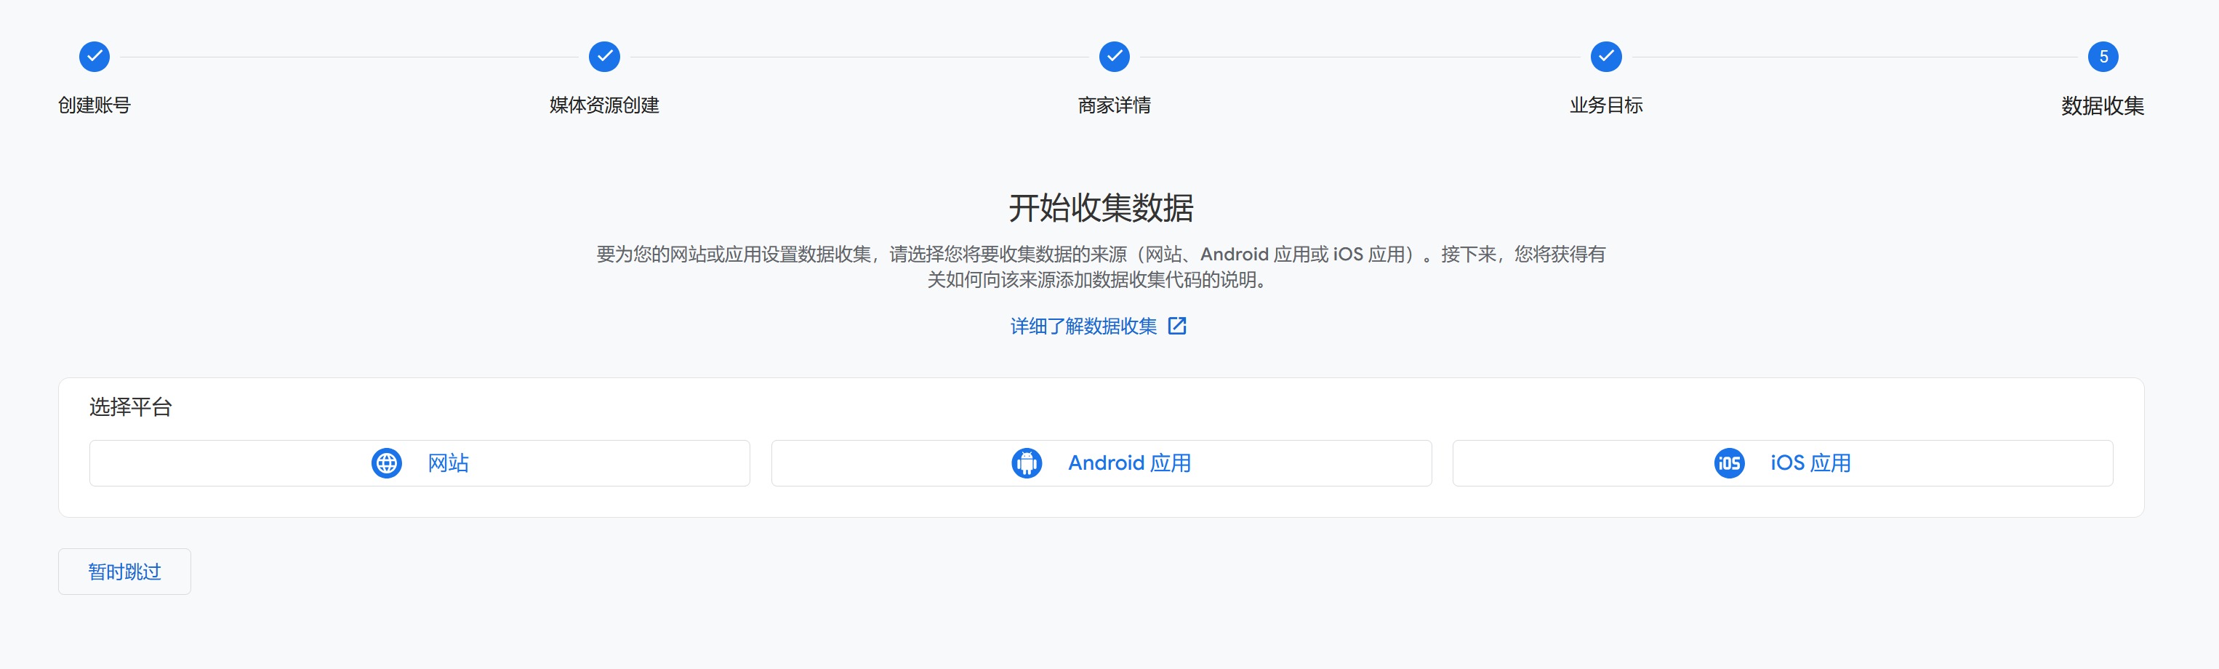Click the 选择平台 section heading
The height and width of the screenshot is (669, 2219).
[x=131, y=407]
